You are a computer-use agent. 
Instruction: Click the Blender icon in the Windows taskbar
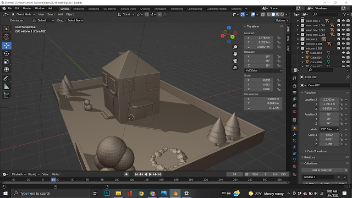click(x=175, y=193)
